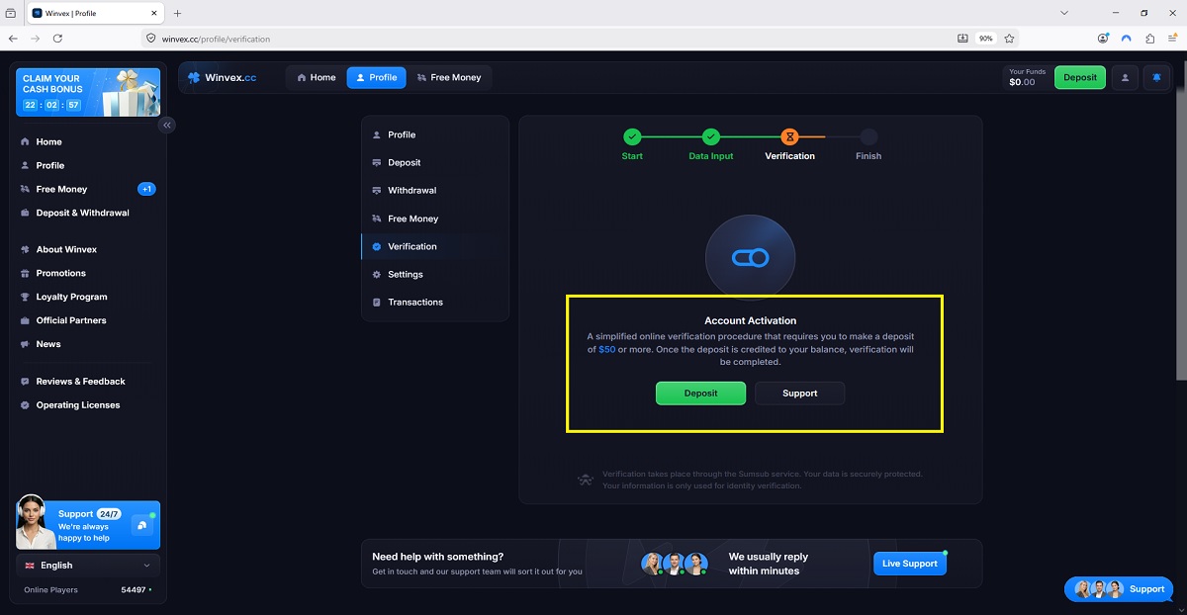The image size is (1187, 615).
Task: Open the browser account profile icon
Action: click(1103, 39)
